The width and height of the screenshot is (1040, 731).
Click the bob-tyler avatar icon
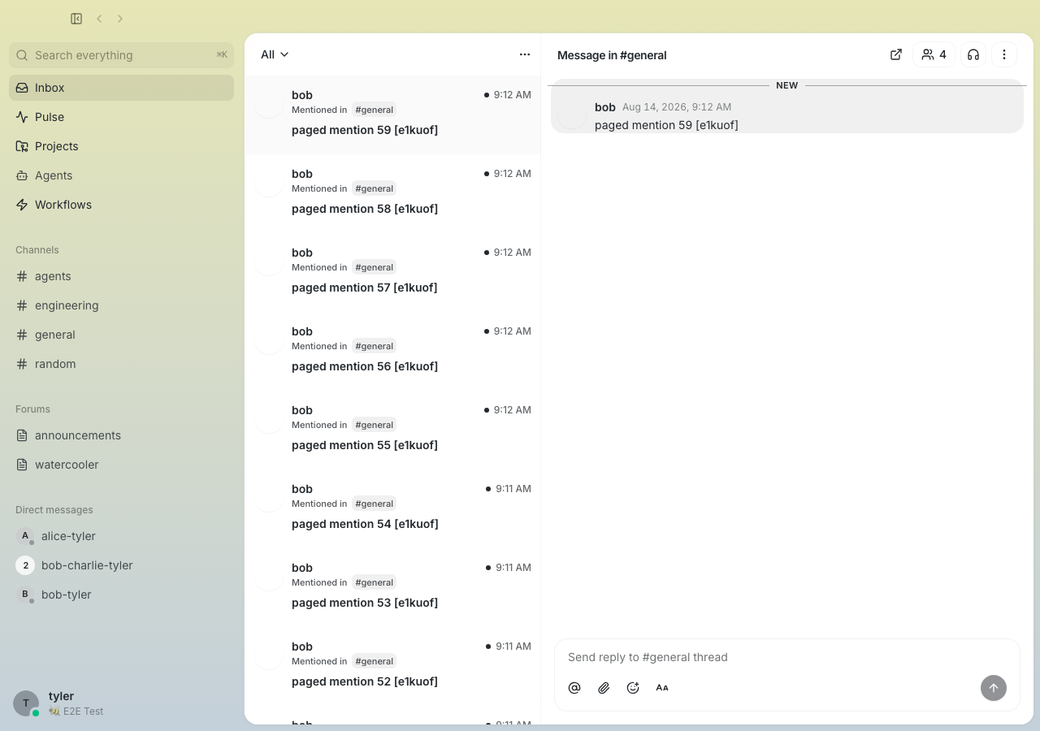tap(25, 595)
